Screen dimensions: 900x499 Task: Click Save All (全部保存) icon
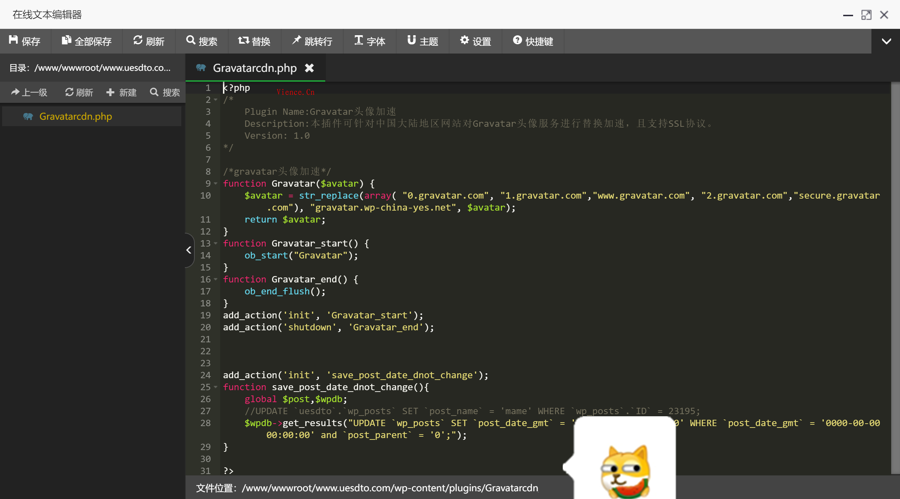point(66,40)
